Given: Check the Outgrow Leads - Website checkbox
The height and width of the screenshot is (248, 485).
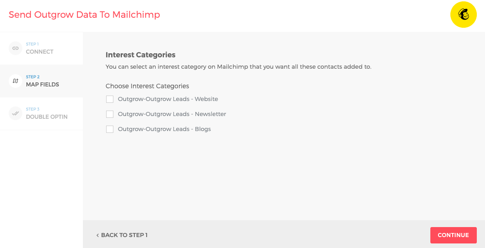Looking at the screenshot, I should [x=110, y=99].
